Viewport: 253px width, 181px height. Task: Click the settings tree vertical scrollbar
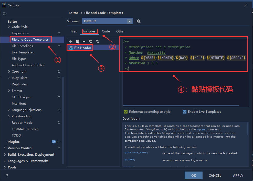[x=63, y=120]
